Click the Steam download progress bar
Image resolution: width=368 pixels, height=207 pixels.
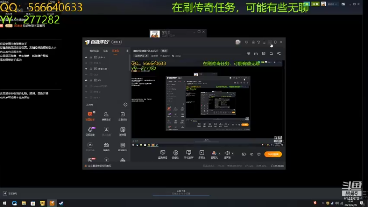pyautogui.click(x=181, y=195)
